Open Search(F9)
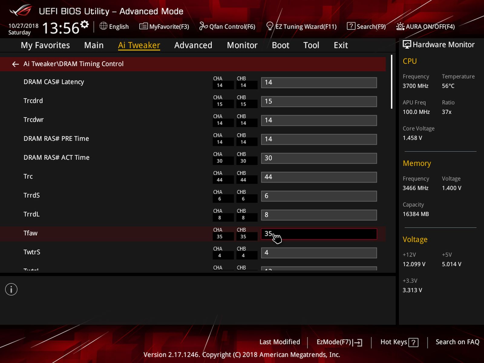This screenshot has width=484, height=363. [366, 27]
